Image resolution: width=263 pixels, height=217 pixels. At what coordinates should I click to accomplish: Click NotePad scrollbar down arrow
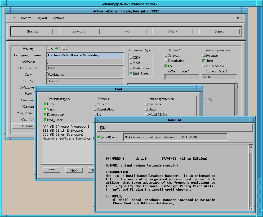click(251, 209)
